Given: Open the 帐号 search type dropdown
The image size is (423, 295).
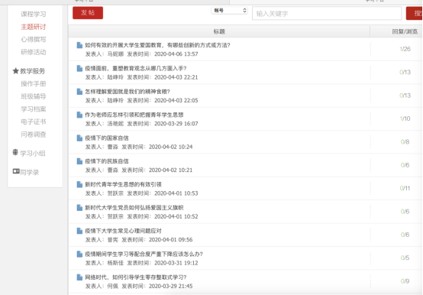Looking at the screenshot, I should pyautogui.click(x=229, y=11).
